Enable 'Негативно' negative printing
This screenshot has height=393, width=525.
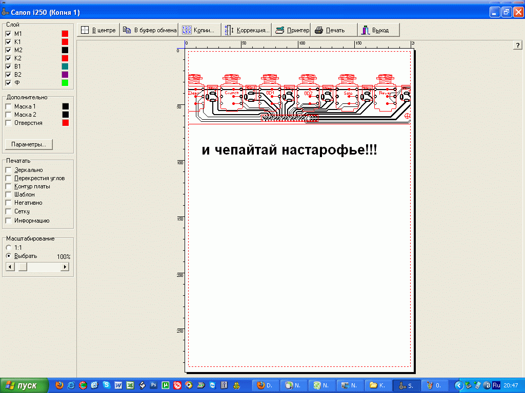(x=8, y=203)
